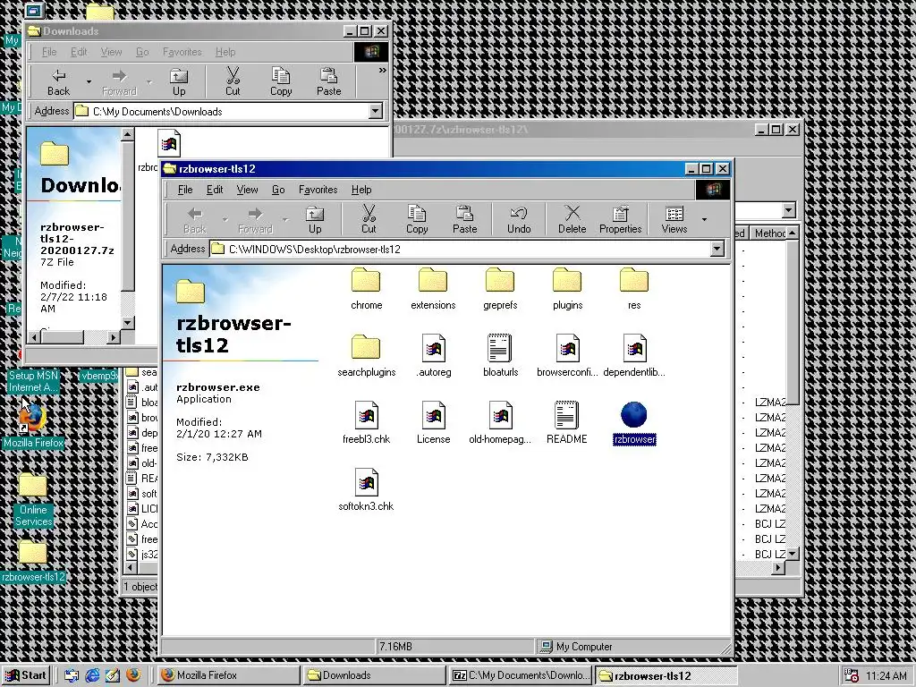Open Properties from the toolbar
916x687 pixels.
tap(621, 220)
